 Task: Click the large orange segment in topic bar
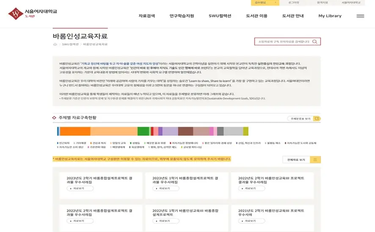[x=75, y=131]
